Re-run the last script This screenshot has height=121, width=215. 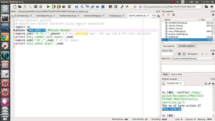(x=69, y=7)
